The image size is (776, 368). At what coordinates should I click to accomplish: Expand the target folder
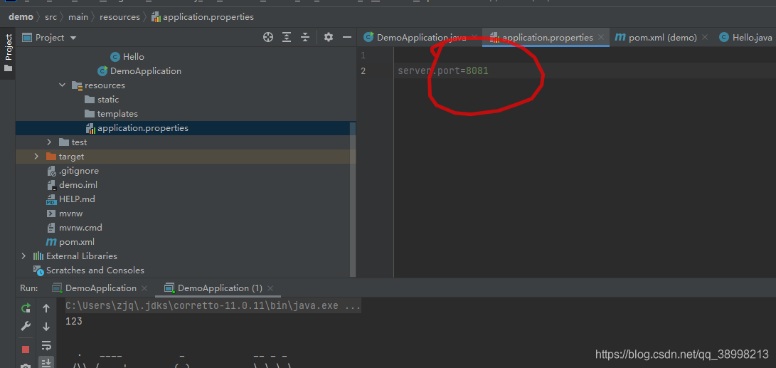tap(36, 157)
